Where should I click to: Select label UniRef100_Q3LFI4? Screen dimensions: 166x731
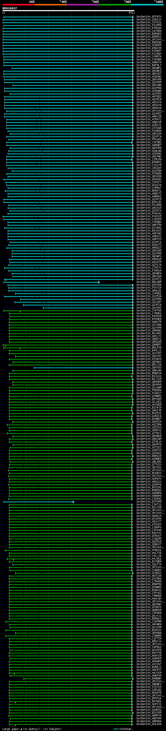coord(149,565)
